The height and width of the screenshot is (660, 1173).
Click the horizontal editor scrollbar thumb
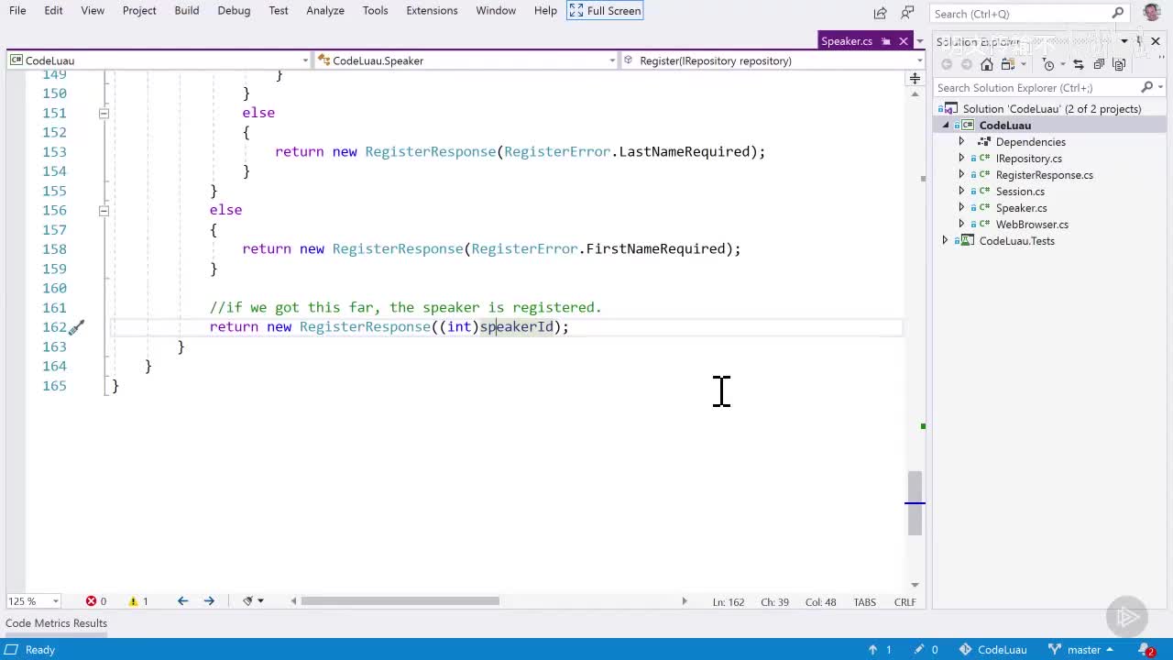click(x=400, y=601)
